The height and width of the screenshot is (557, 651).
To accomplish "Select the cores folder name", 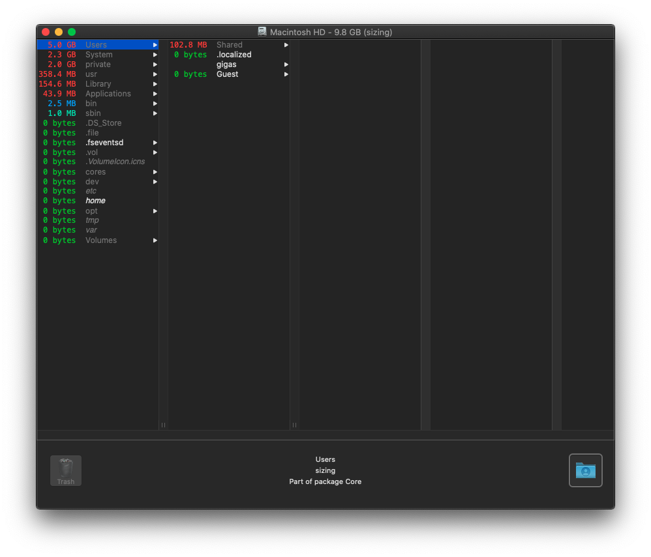I will (x=95, y=172).
